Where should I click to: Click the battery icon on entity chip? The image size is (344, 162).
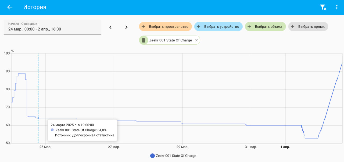(x=144, y=40)
